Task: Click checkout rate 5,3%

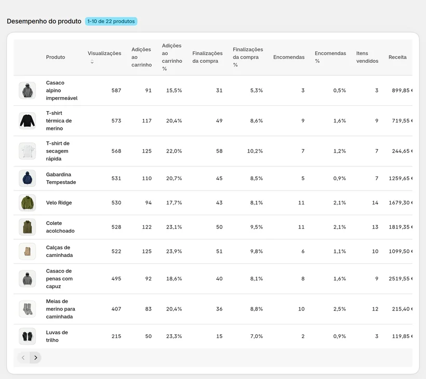Action: (257, 90)
